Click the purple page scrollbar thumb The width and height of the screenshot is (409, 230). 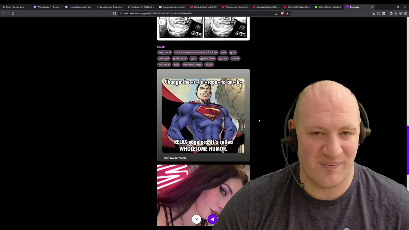(408, 150)
